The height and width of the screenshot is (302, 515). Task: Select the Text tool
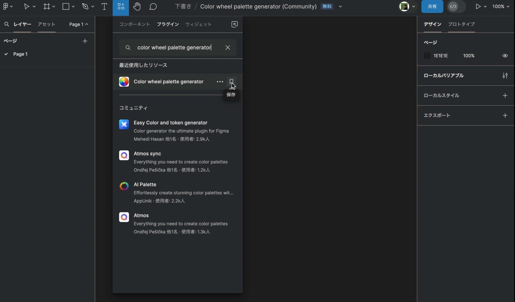pos(104,6)
